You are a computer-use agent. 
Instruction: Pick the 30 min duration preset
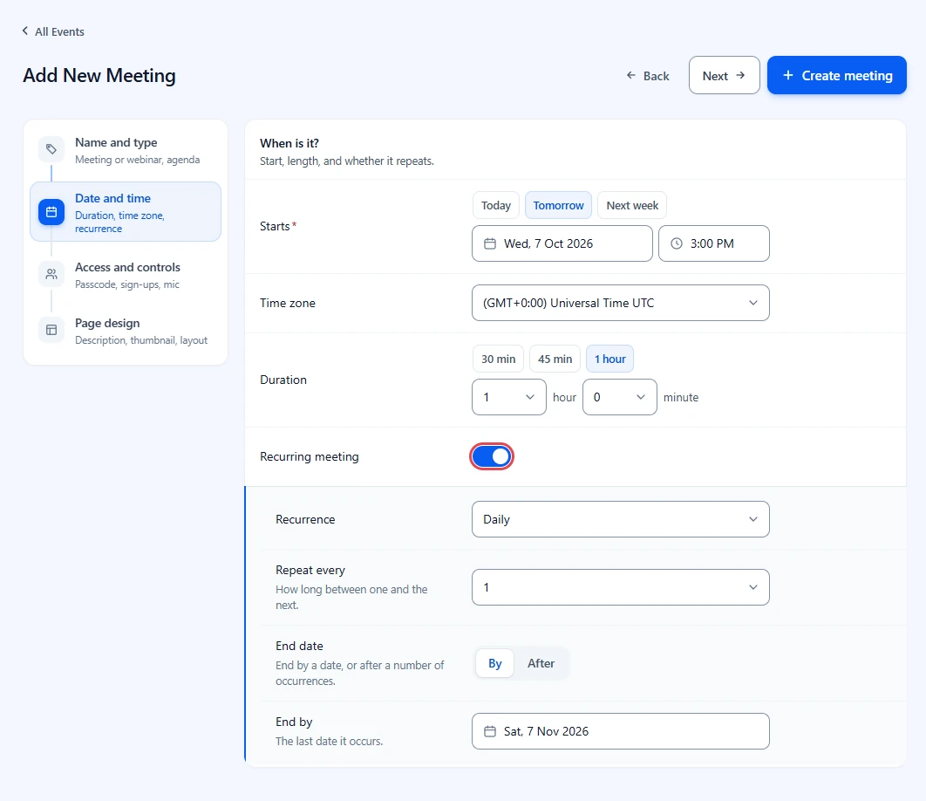click(x=499, y=359)
